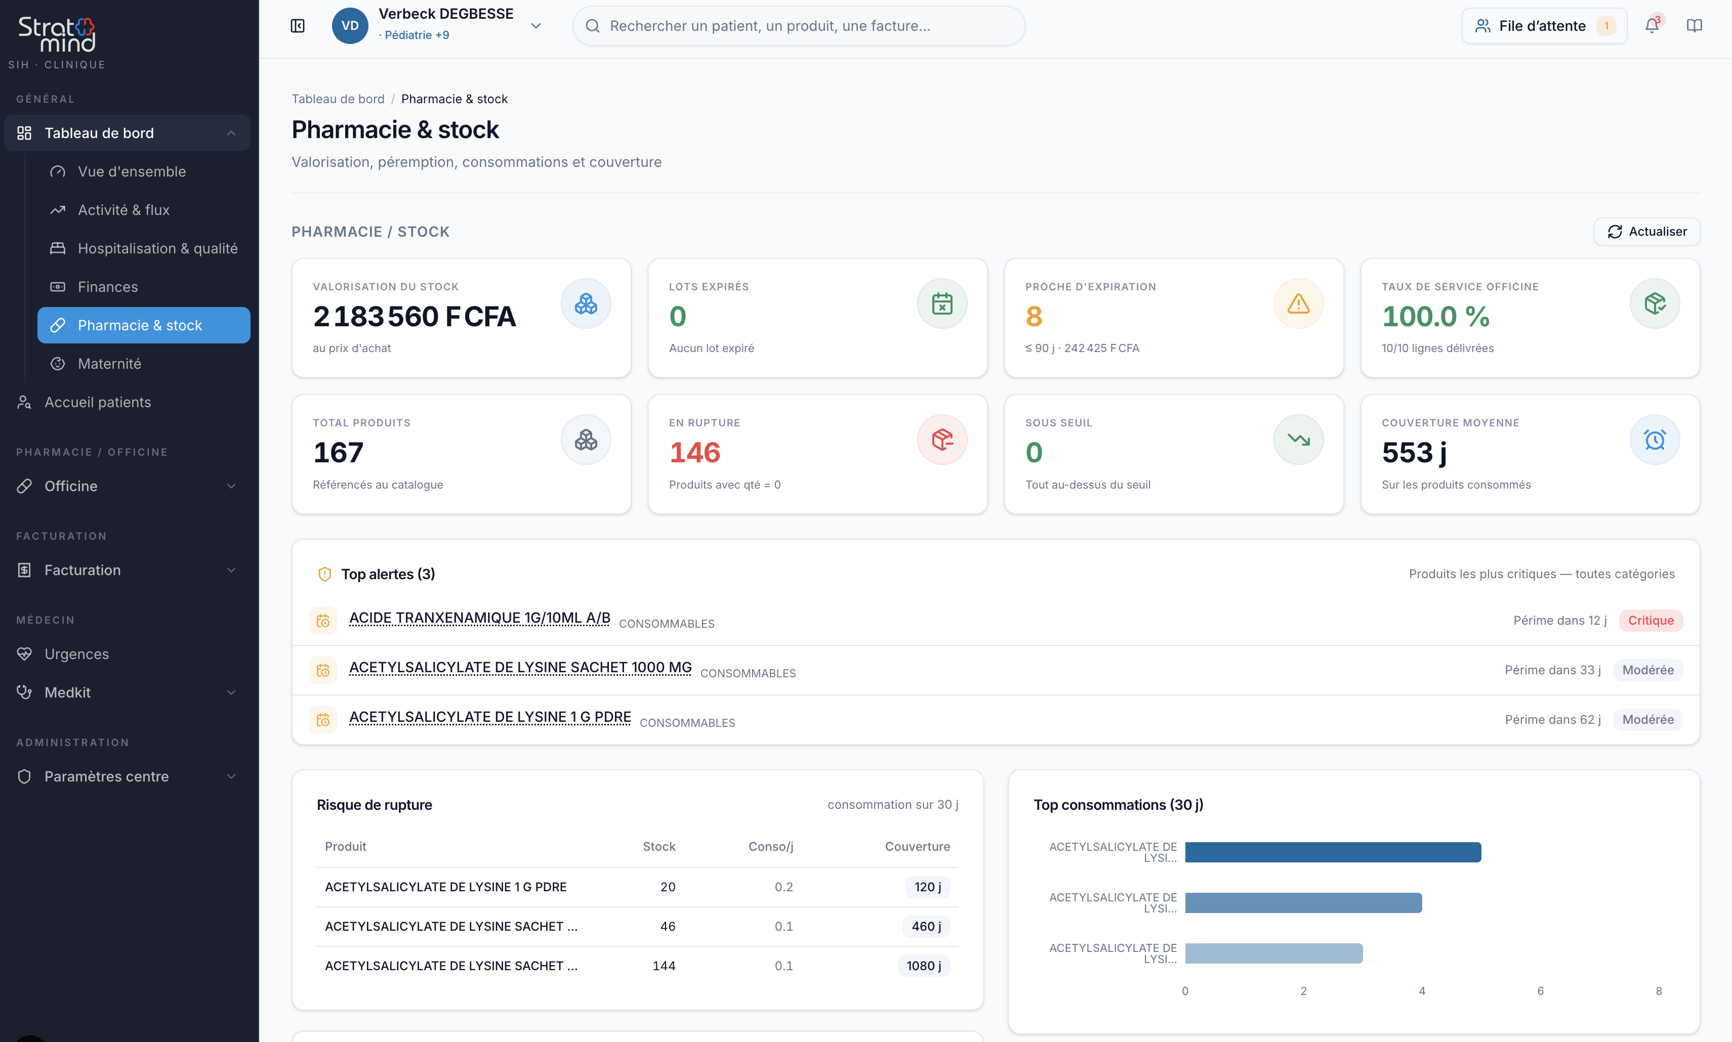The height and width of the screenshot is (1042, 1732).
Task: Expand the Facturation section
Action: coord(127,570)
